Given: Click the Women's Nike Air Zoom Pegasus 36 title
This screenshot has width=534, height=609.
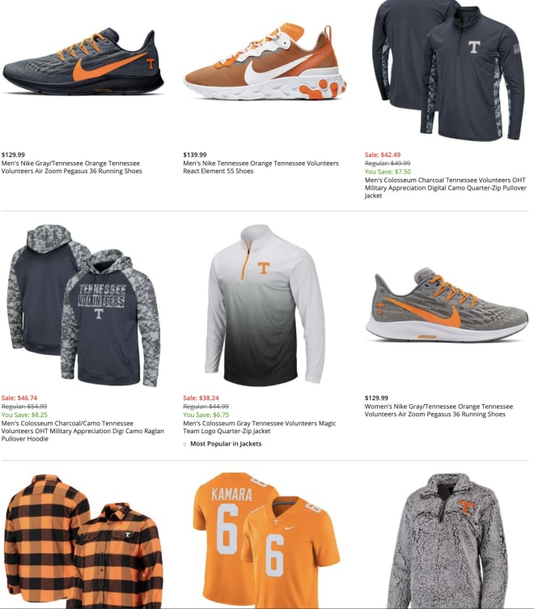Looking at the screenshot, I should 439,411.
